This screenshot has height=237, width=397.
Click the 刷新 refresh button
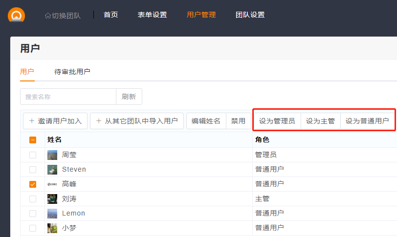129,97
